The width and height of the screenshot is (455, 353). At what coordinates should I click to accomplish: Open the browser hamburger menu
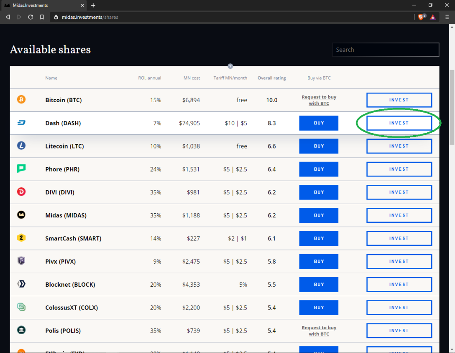(447, 17)
